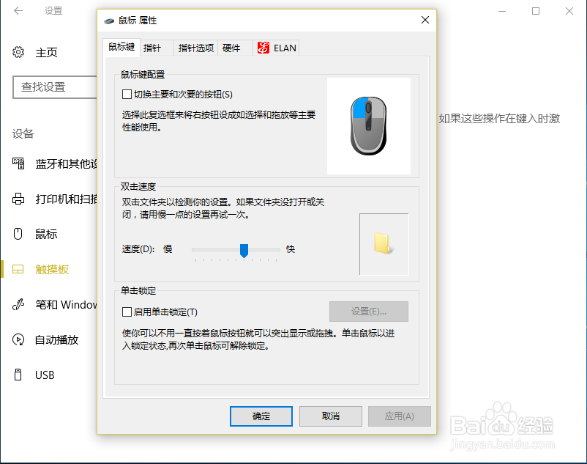Click the test folder in double-click area
The height and width of the screenshot is (464, 587).
[x=382, y=243]
